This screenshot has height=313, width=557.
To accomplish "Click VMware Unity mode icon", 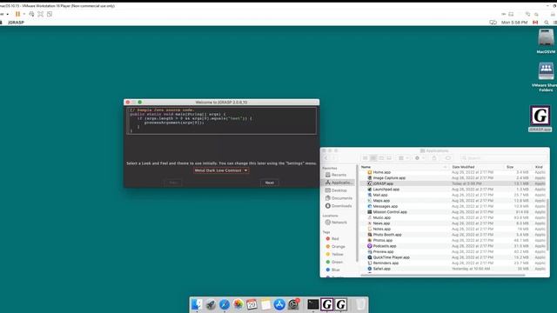I will [50, 14].
